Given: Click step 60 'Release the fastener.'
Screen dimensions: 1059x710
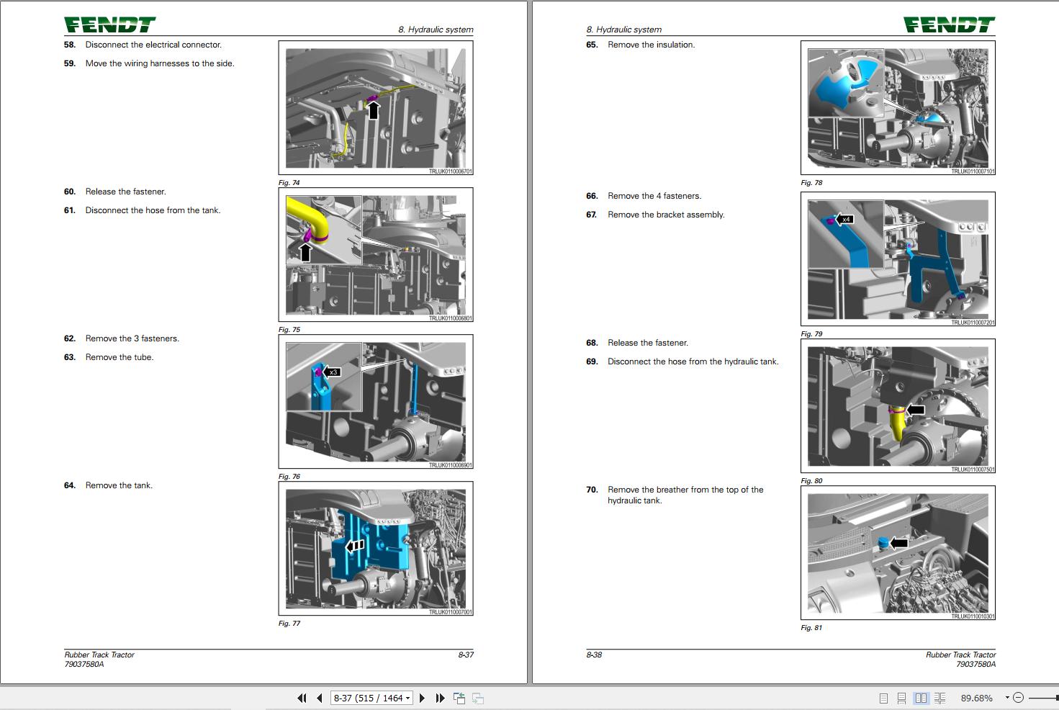Looking at the screenshot, I should 125,192.
